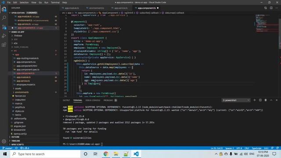281x158 pixels.
Task: Click the terminal prompt line
Action: pos(83,144)
